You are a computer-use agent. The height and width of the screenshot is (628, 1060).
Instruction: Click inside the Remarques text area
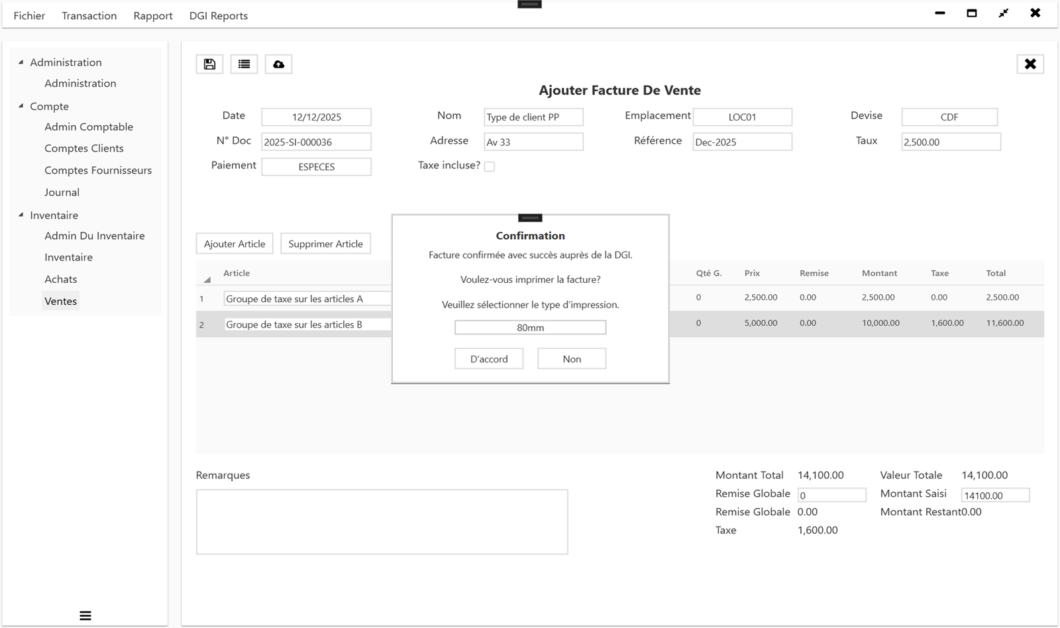[381, 521]
